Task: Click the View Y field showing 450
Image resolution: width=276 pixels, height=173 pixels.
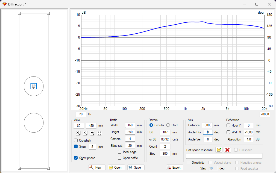Action: coord(91,126)
